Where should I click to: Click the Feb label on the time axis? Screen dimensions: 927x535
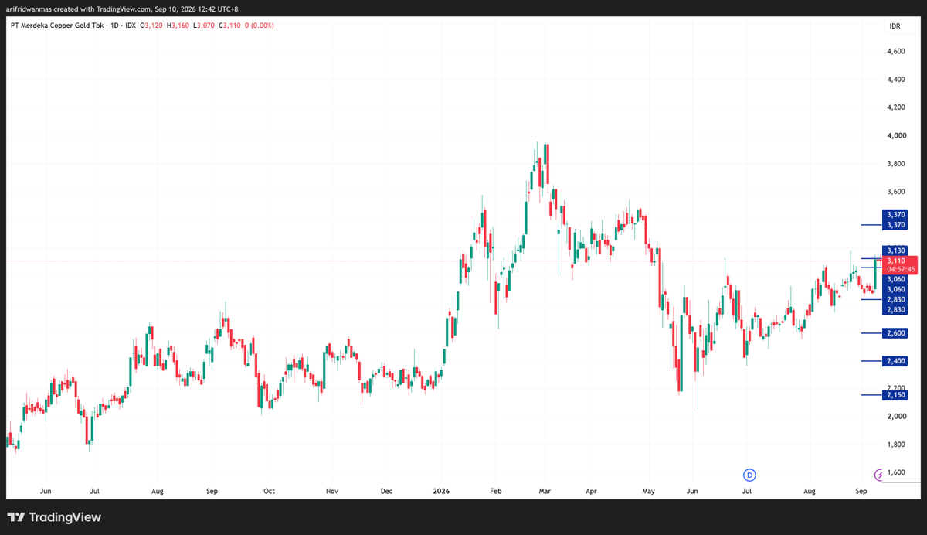(497, 491)
